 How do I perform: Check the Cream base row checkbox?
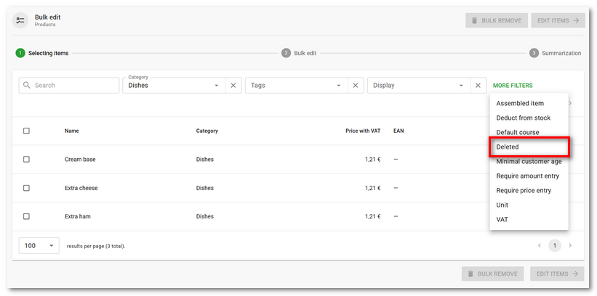(x=26, y=160)
